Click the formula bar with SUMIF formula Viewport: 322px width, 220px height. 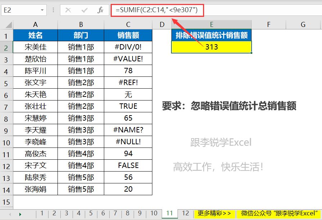point(216,10)
